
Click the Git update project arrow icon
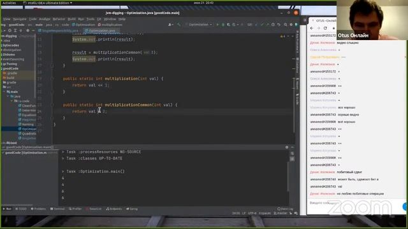point(256,25)
